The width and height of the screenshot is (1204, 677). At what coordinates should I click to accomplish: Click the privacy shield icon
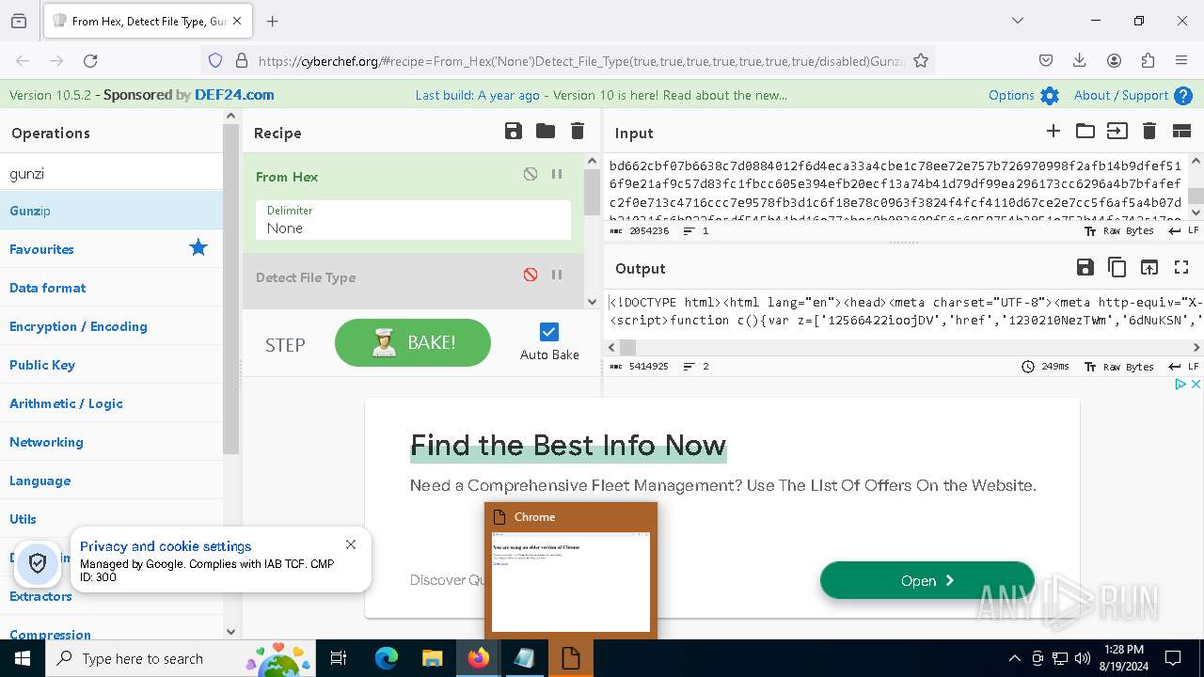point(38,562)
